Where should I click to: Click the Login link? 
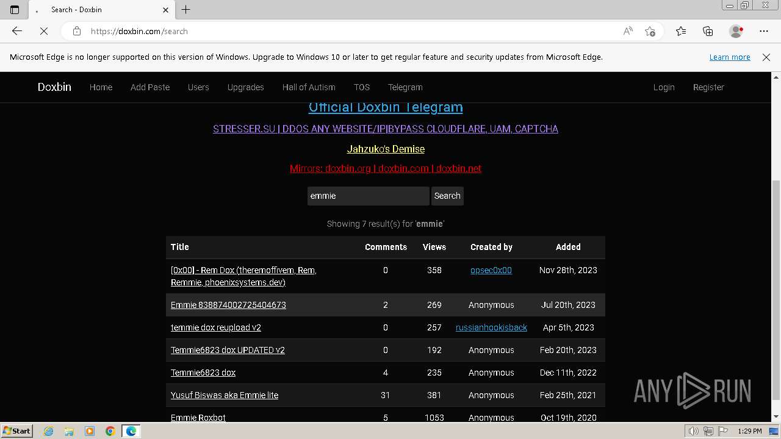664,87
